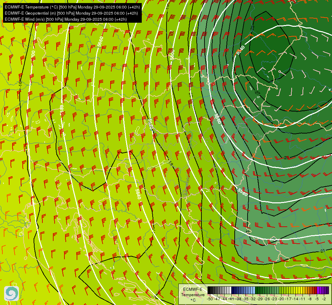The width and height of the screenshot is (332, 305).
Task: Click the 5680 geopotential contour label
Action: pos(62,110)
